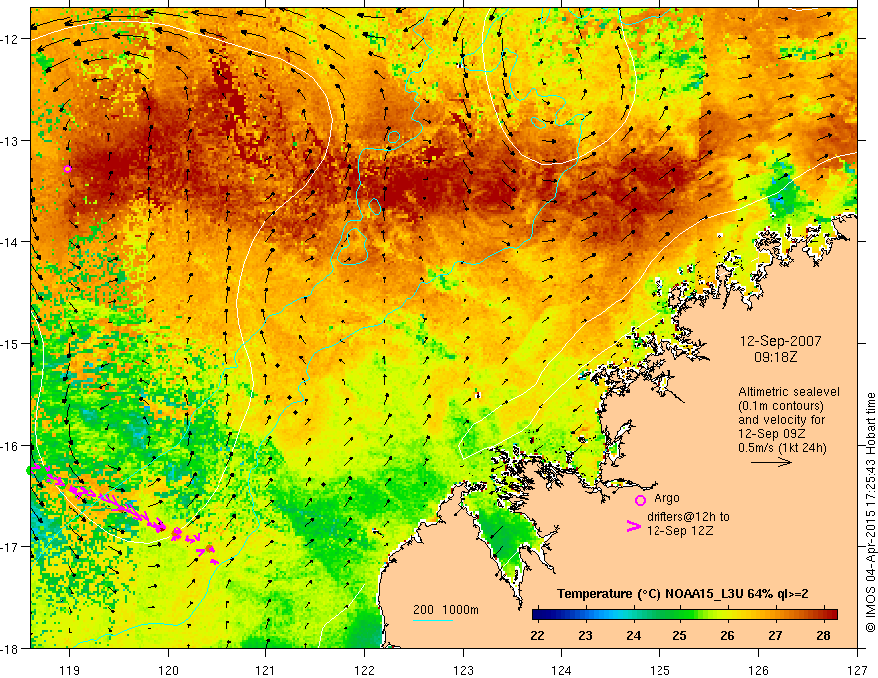
Task: Click the '0.5m/s (1kt 24h)' label
Action: click(782, 448)
